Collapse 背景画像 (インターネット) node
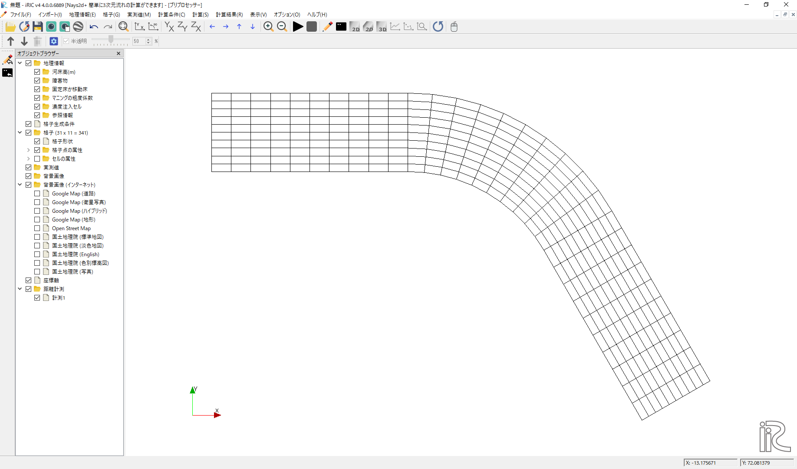The height and width of the screenshot is (469, 797). [x=20, y=185]
